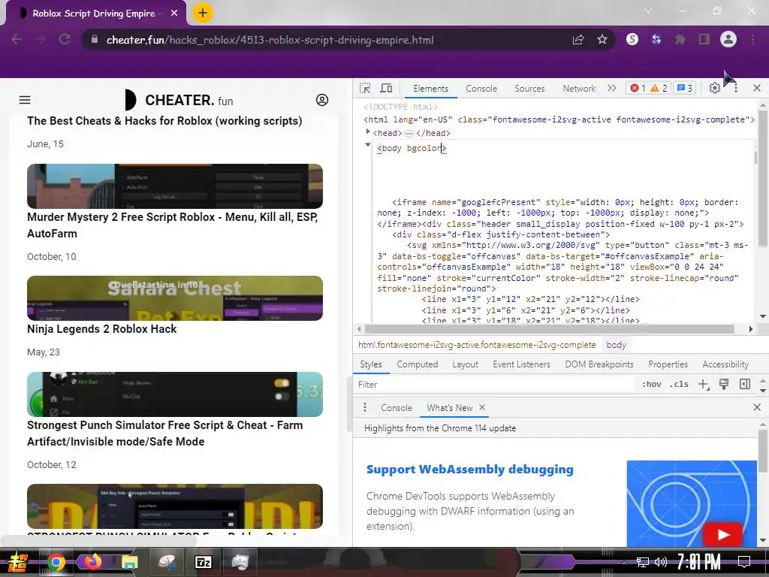Toggle the browser side panel icon
This screenshot has width=769, height=577.
[704, 39]
